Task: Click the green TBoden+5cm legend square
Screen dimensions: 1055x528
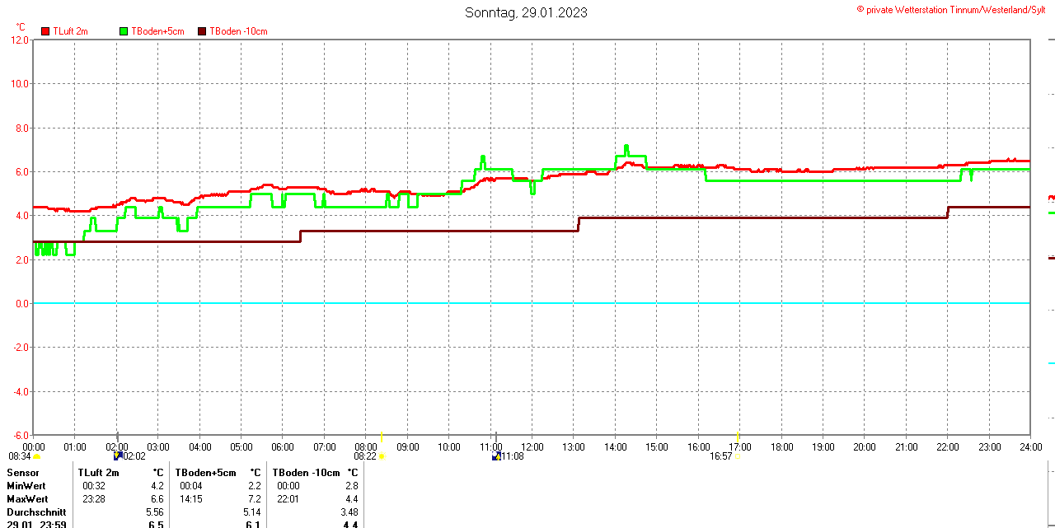Action: [x=124, y=31]
